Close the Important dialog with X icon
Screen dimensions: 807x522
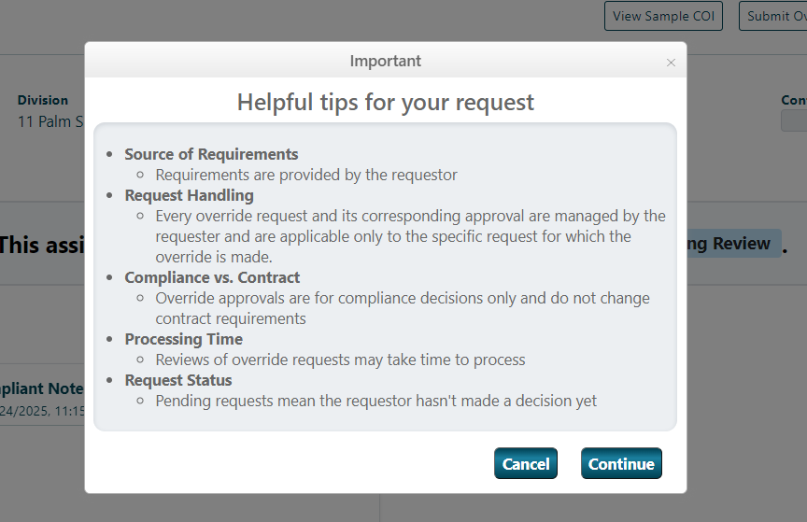pyautogui.click(x=671, y=63)
